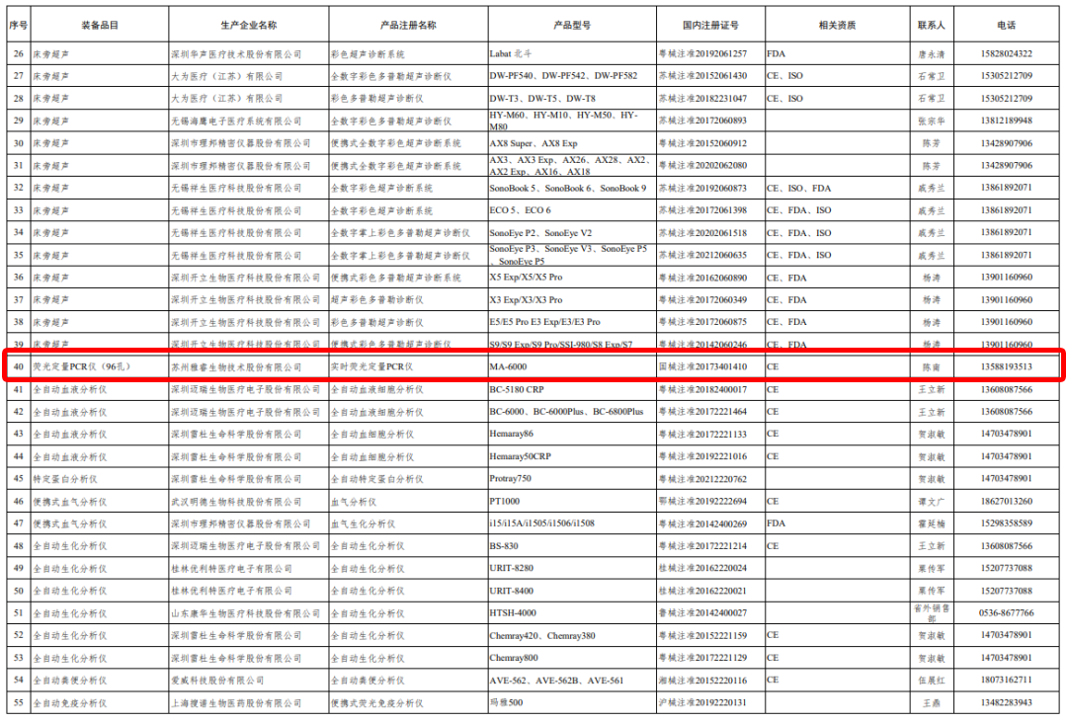The width and height of the screenshot is (1067, 723).
Task: Select the 国内注册证号 header cell
Action: pos(709,25)
